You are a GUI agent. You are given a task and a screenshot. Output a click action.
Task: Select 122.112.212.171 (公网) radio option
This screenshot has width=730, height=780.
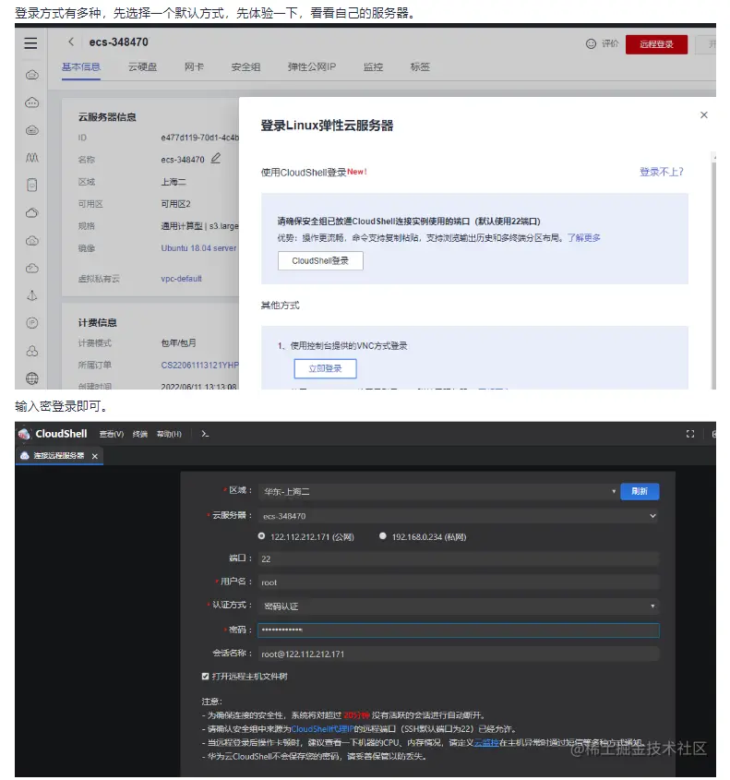tap(261, 536)
